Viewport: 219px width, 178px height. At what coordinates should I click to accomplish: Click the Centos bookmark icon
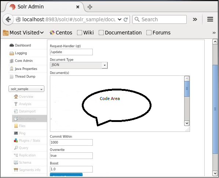[x=52, y=33]
